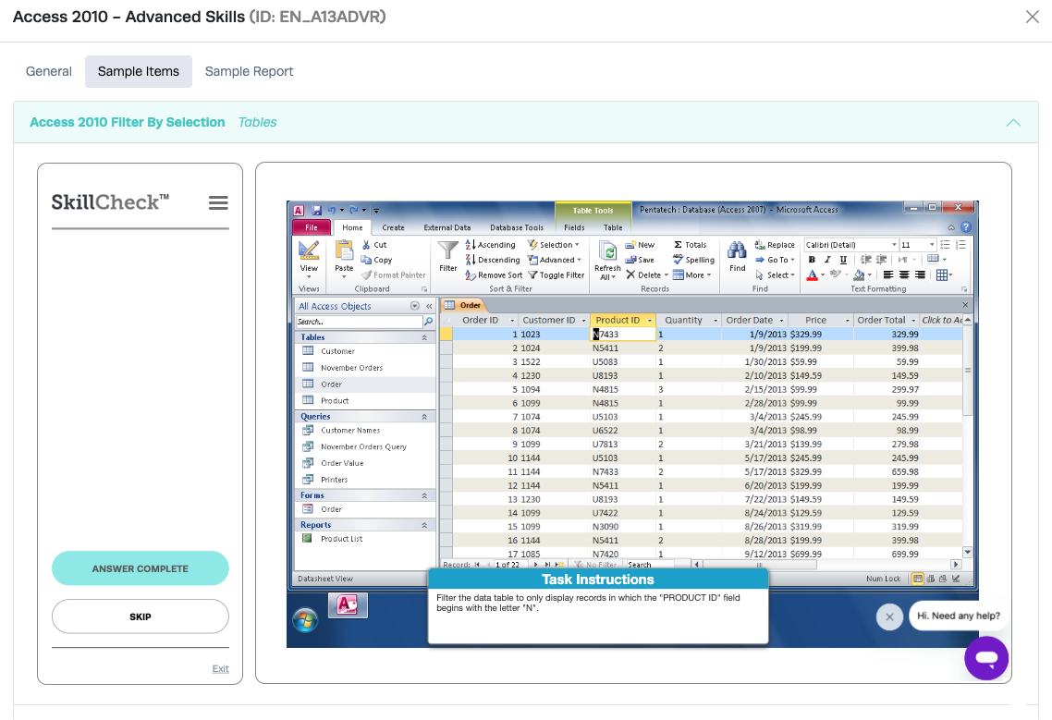Screen dimensions: 1052x720
Task: Click the background fill color bucket
Action: tap(860, 275)
